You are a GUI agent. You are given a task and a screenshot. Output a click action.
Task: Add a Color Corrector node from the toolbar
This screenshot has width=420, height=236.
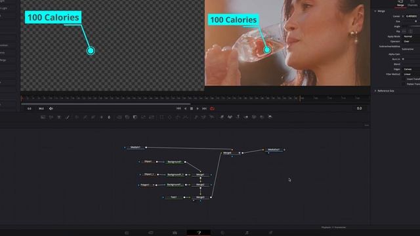click(77, 117)
